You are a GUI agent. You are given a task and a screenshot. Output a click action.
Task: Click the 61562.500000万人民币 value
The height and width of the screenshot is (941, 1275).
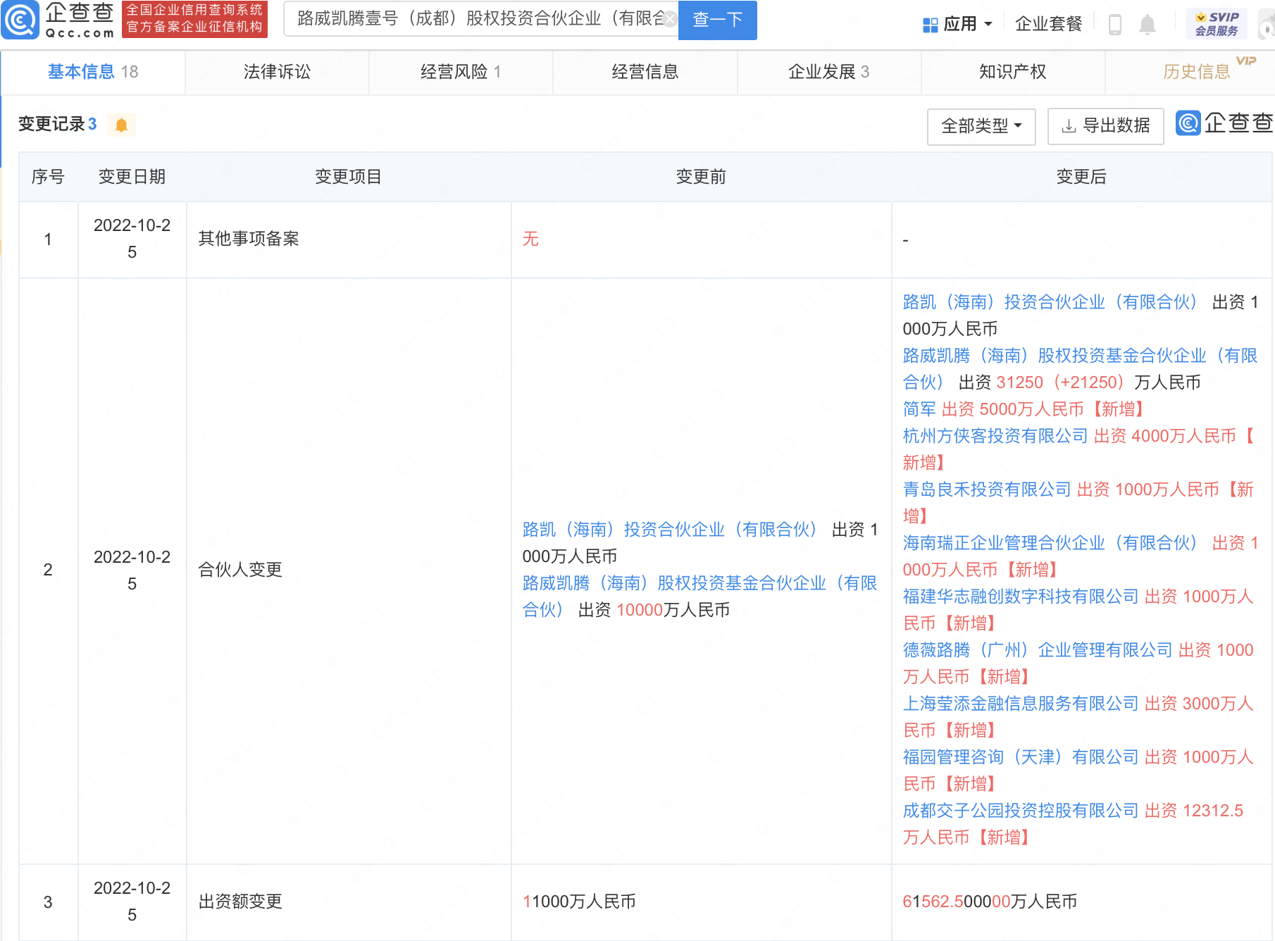pyautogui.click(x=990, y=902)
